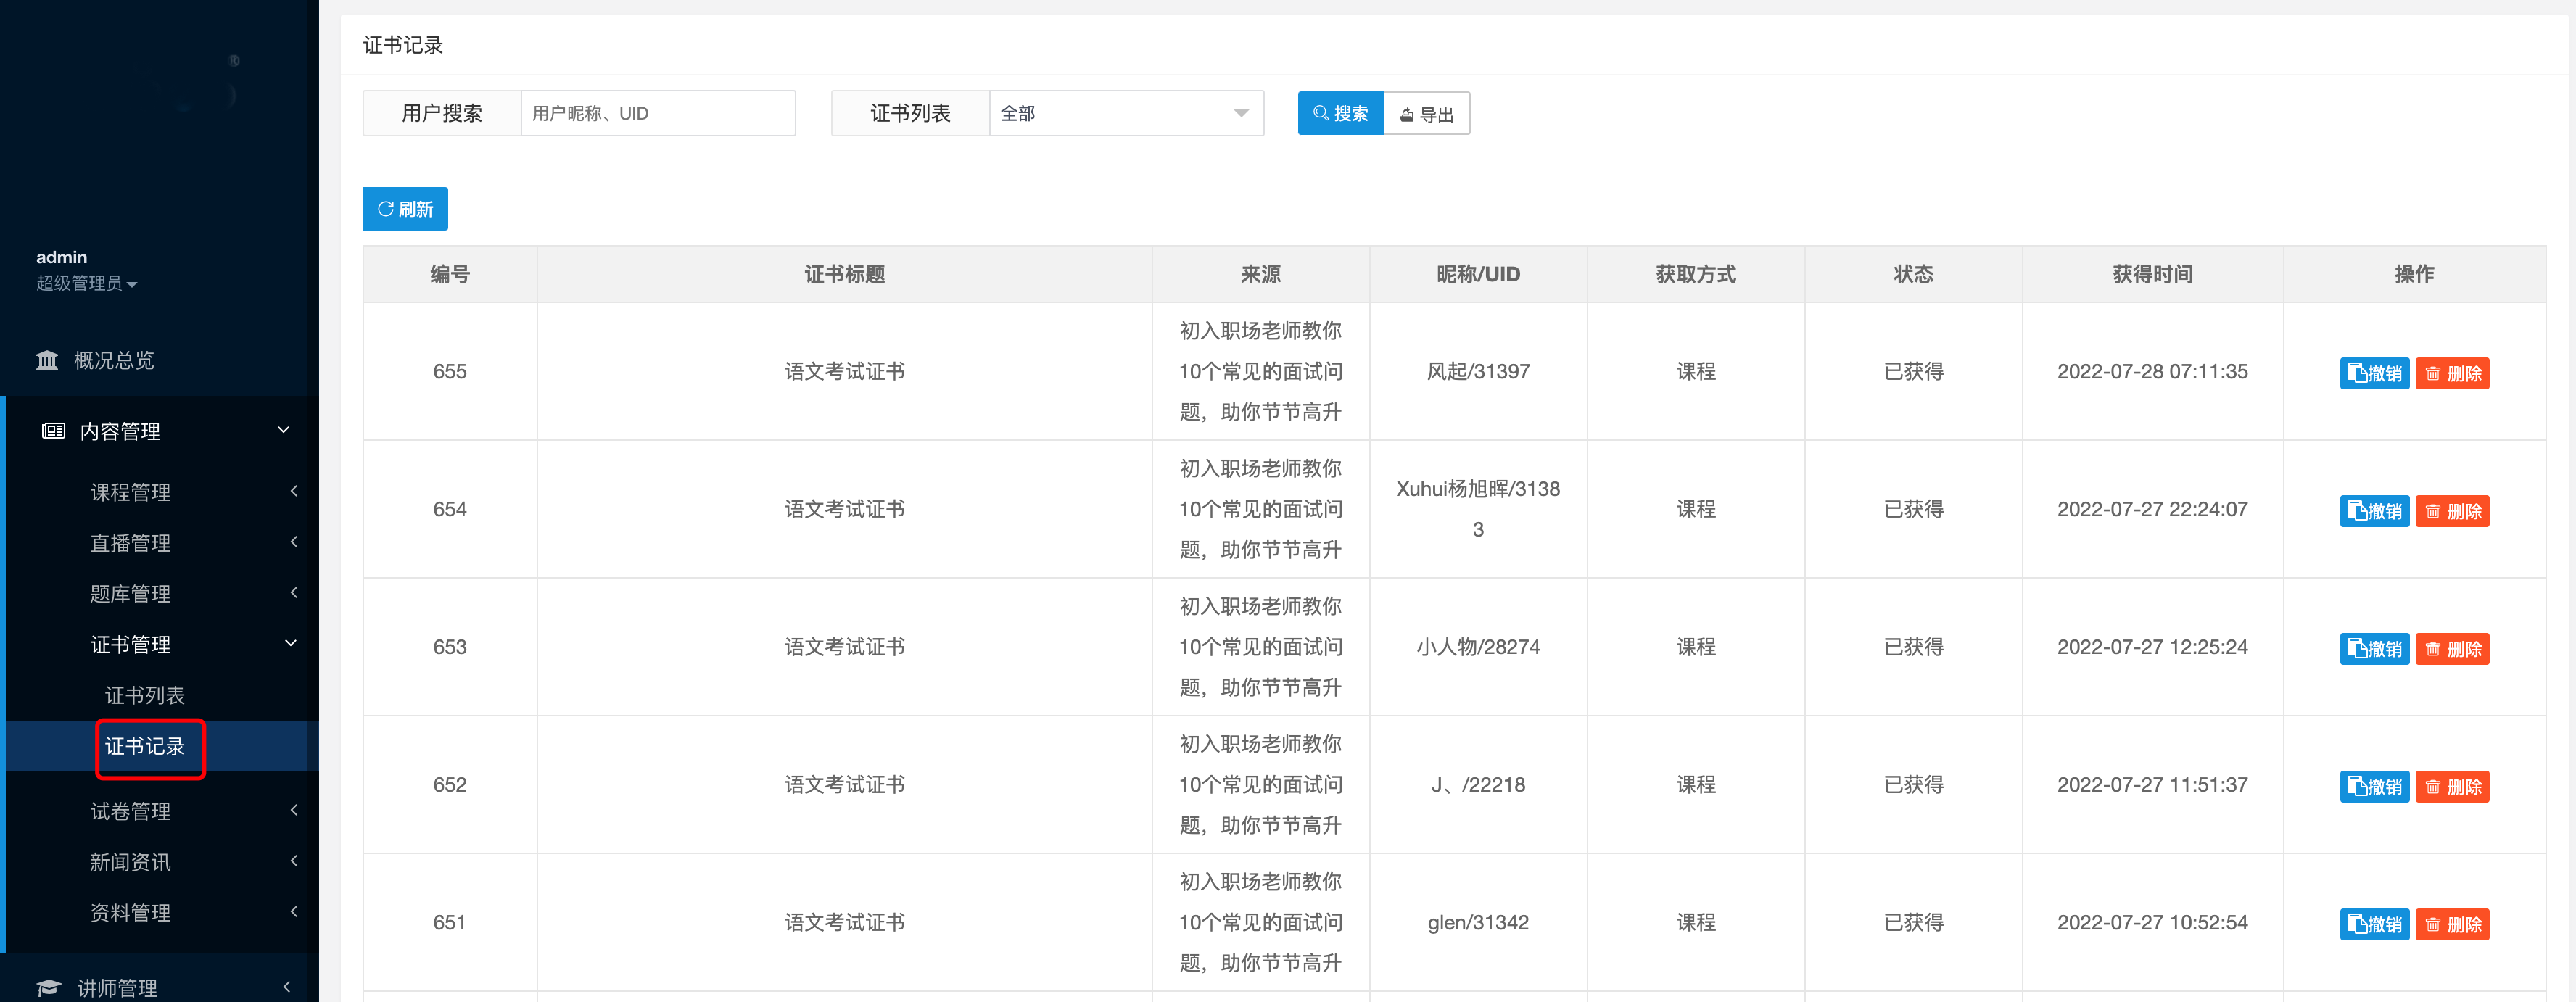The width and height of the screenshot is (2576, 1002).
Task: Revoke certificate 655 with 撤销
Action: (2374, 373)
